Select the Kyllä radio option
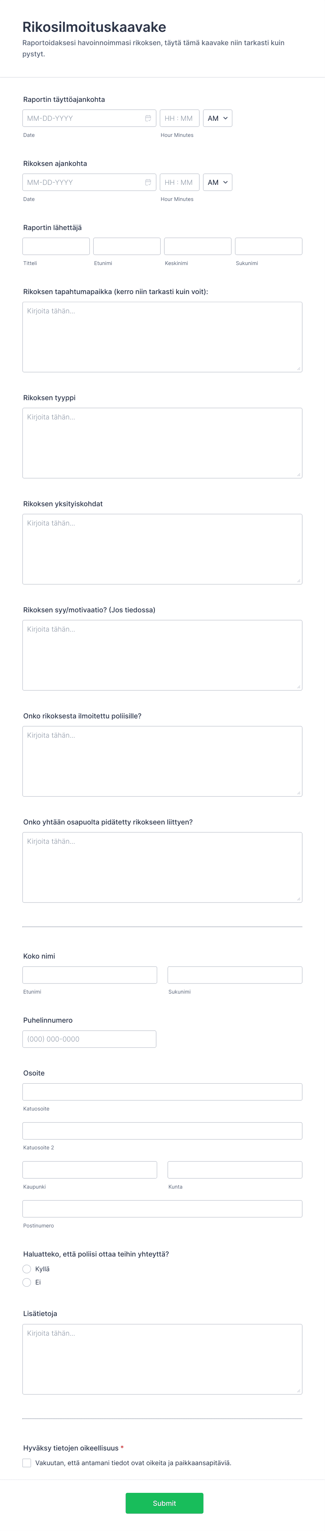The height and width of the screenshot is (1531, 325). 27,1269
